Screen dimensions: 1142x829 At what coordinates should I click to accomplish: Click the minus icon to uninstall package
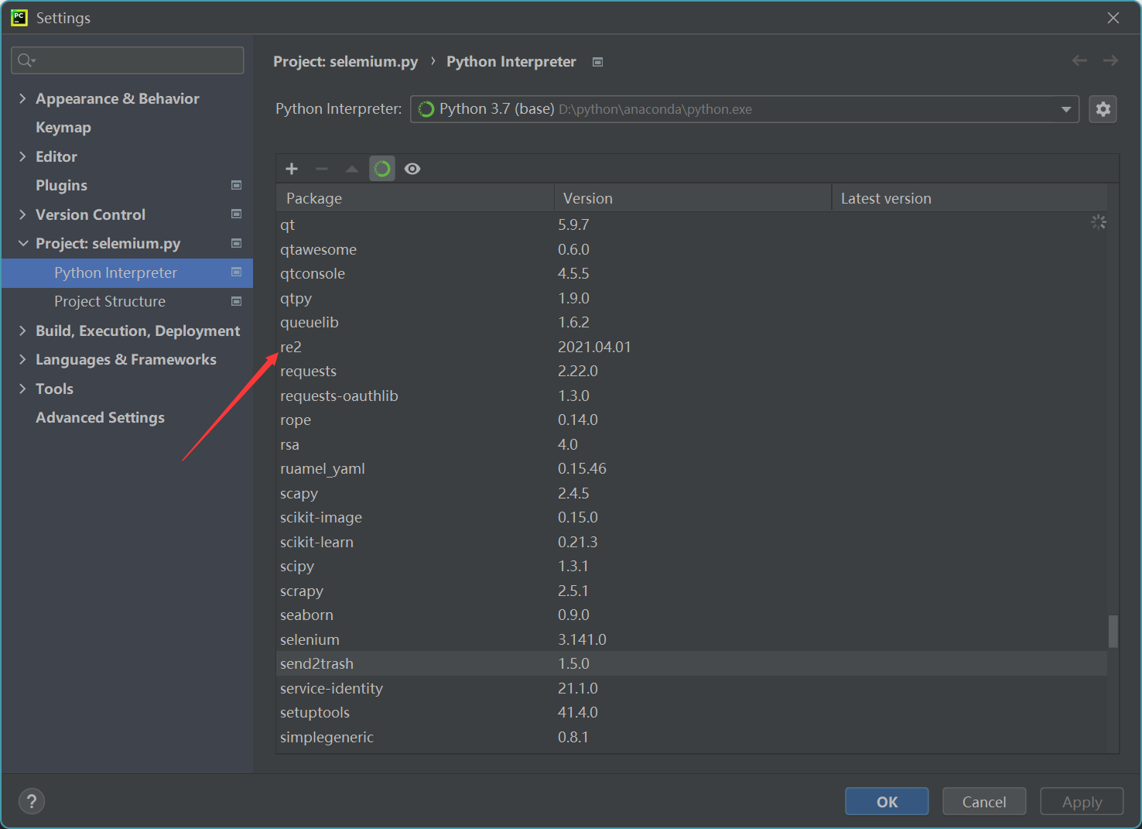(x=322, y=169)
